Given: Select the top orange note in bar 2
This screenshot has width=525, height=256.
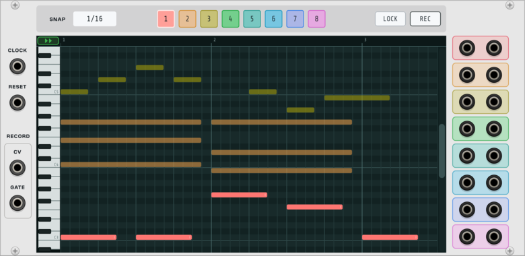Looking at the screenshot, I should click(x=281, y=122).
